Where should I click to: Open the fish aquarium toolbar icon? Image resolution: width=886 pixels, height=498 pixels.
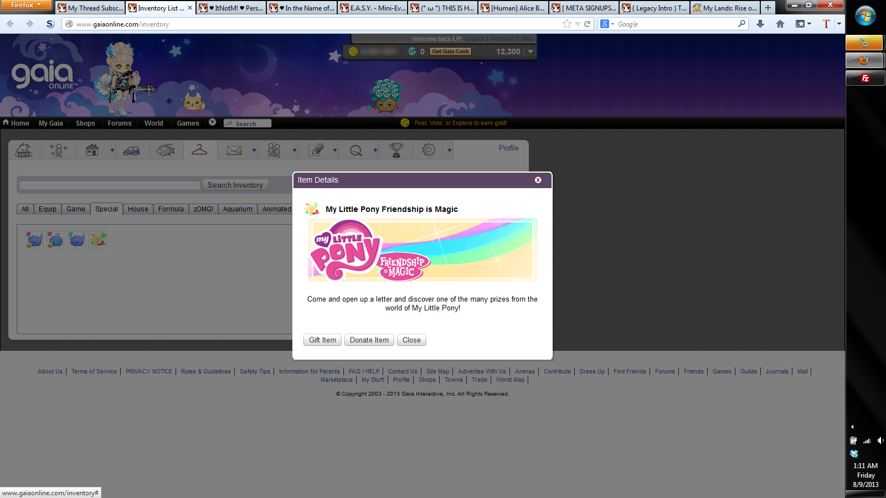[166, 150]
